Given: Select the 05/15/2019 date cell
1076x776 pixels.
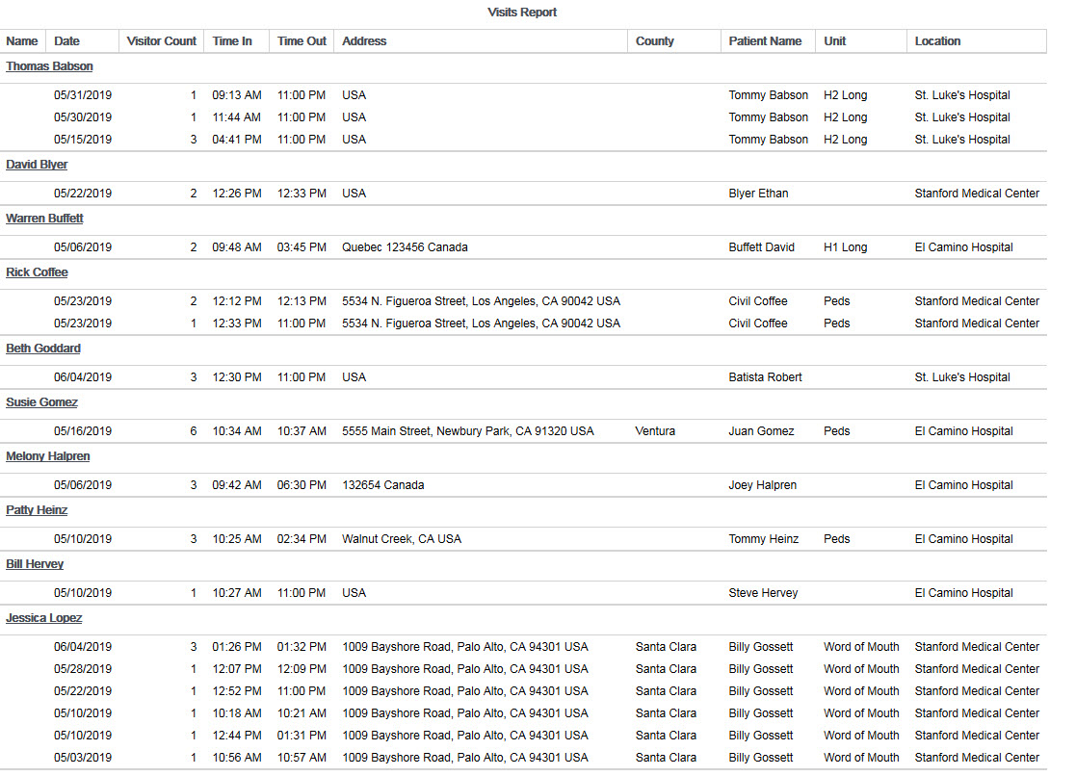Looking at the screenshot, I should coord(83,140).
